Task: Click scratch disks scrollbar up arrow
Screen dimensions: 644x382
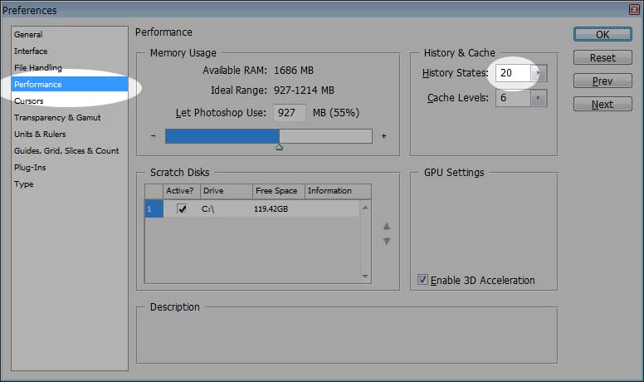Action: [x=365, y=208]
